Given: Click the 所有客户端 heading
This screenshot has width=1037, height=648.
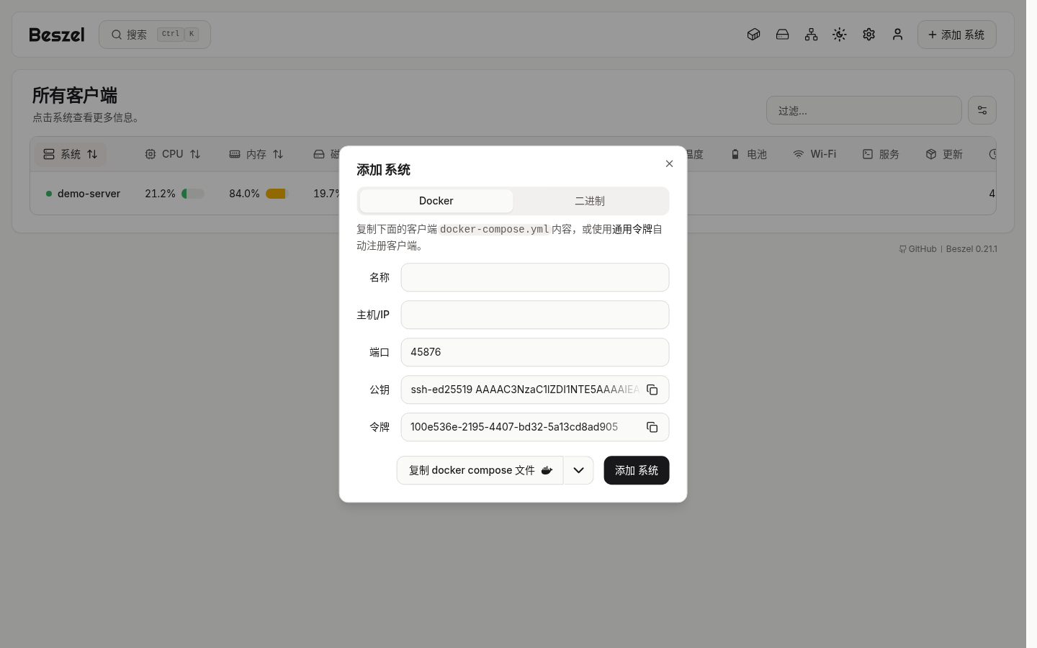Looking at the screenshot, I should (75, 95).
